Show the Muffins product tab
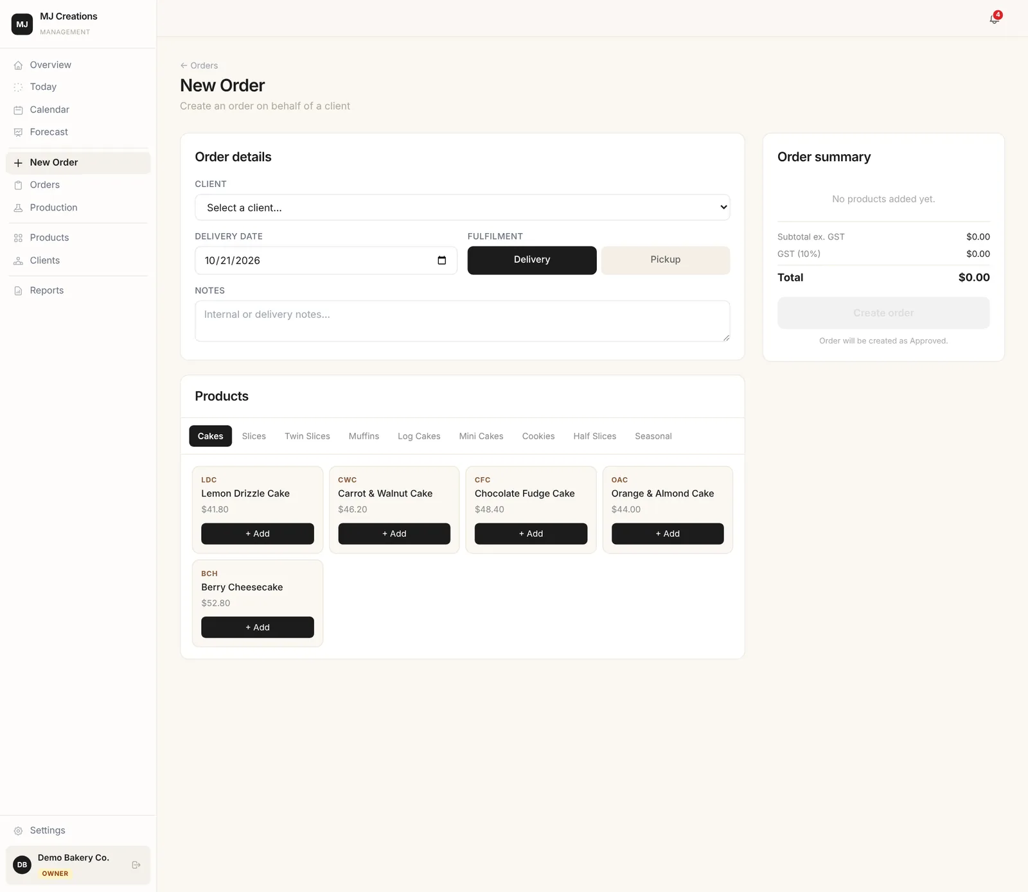1028x892 pixels. point(364,436)
